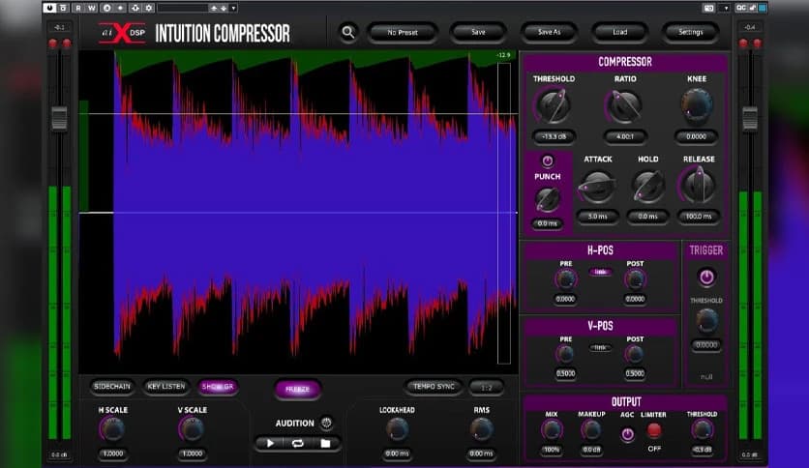Toggle the AGC power button
Screen dimensions: 809x468
click(627, 434)
